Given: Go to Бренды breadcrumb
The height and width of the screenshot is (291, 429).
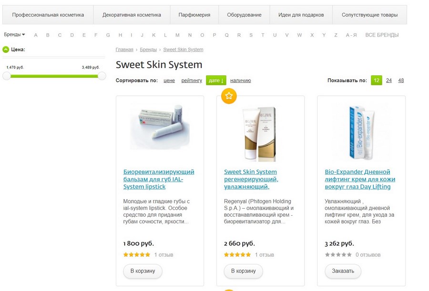Looking at the screenshot, I should click(148, 50).
